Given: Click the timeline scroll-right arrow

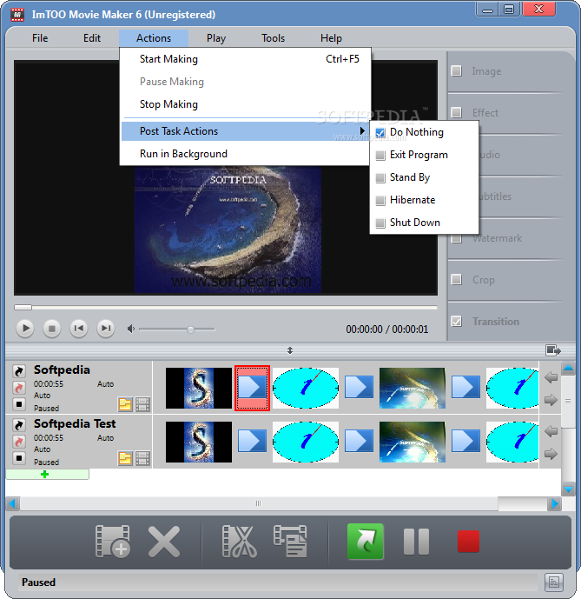Looking at the screenshot, I should click(555, 503).
